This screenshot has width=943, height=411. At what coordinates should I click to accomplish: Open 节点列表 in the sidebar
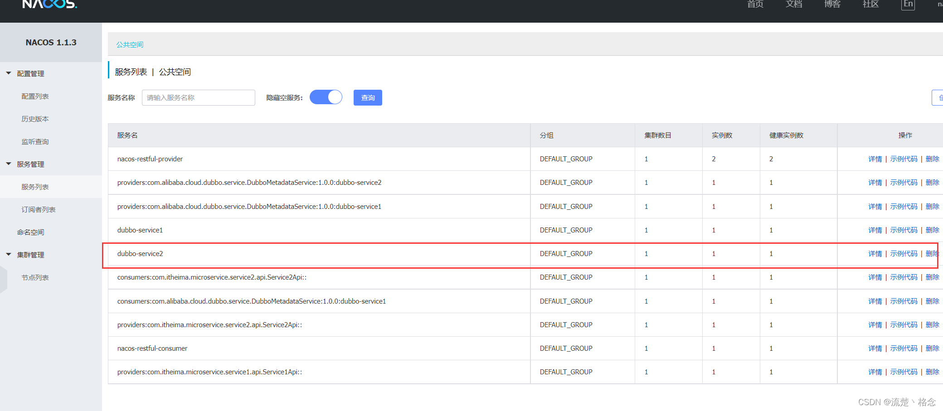click(35, 277)
